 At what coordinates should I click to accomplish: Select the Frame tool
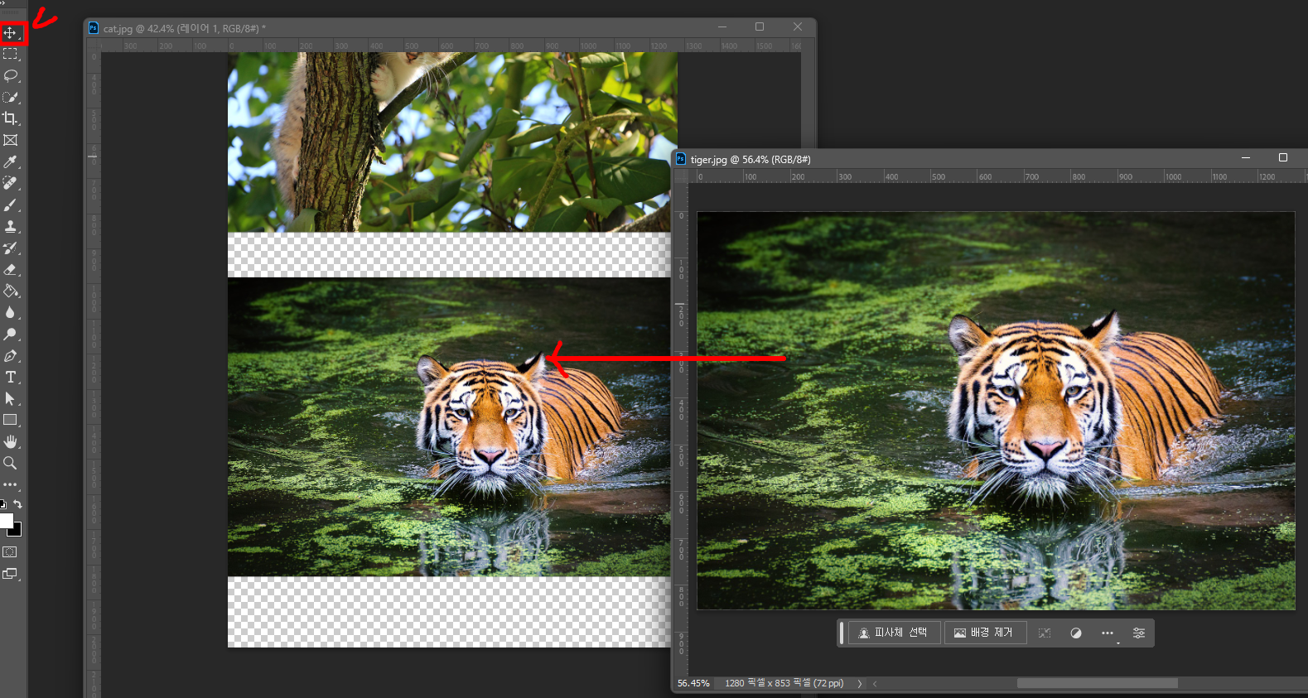(x=11, y=140)
